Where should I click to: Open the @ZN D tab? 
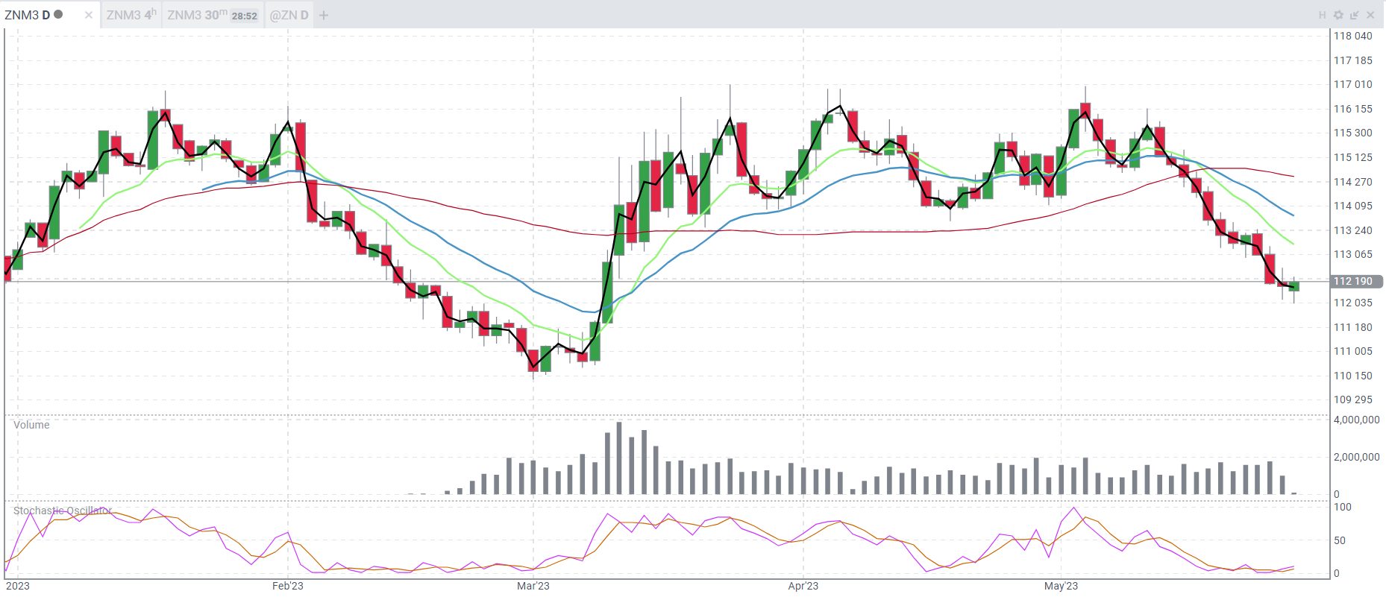click(289, 15)
